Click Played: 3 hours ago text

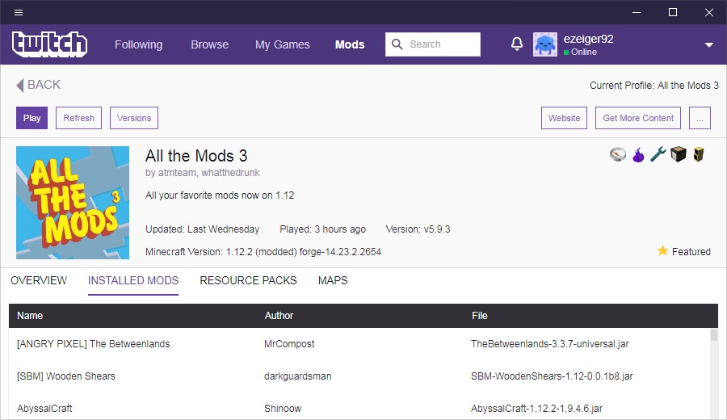point(322,229)
